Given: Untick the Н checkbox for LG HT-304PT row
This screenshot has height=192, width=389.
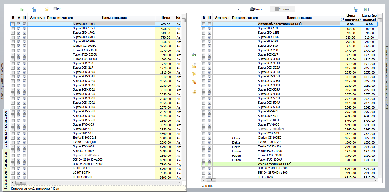Looking at the screenshot, I should [25, 169].
